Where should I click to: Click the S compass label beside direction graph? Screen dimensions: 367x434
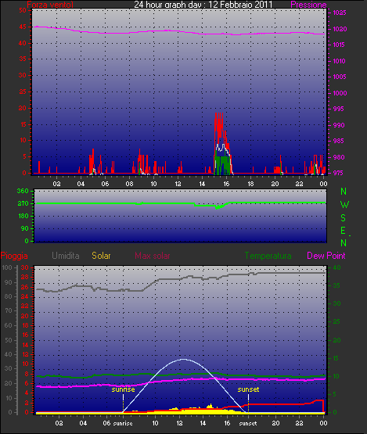click(x=344, y=218)
